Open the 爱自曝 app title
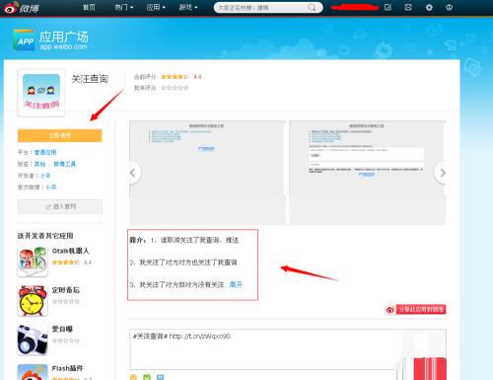Image resolution: width=493 pixels, height=380 pixels. [62, 329]
